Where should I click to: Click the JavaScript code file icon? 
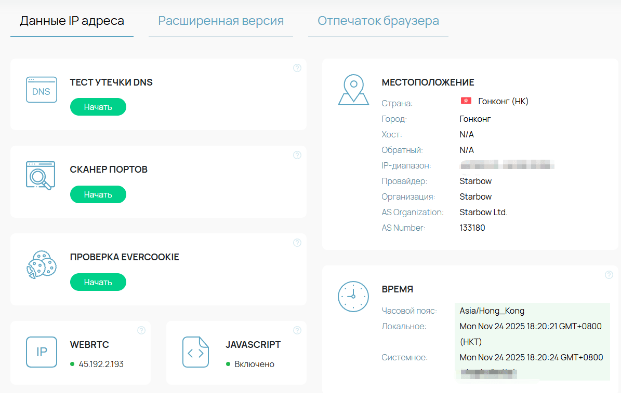[195, 352]
